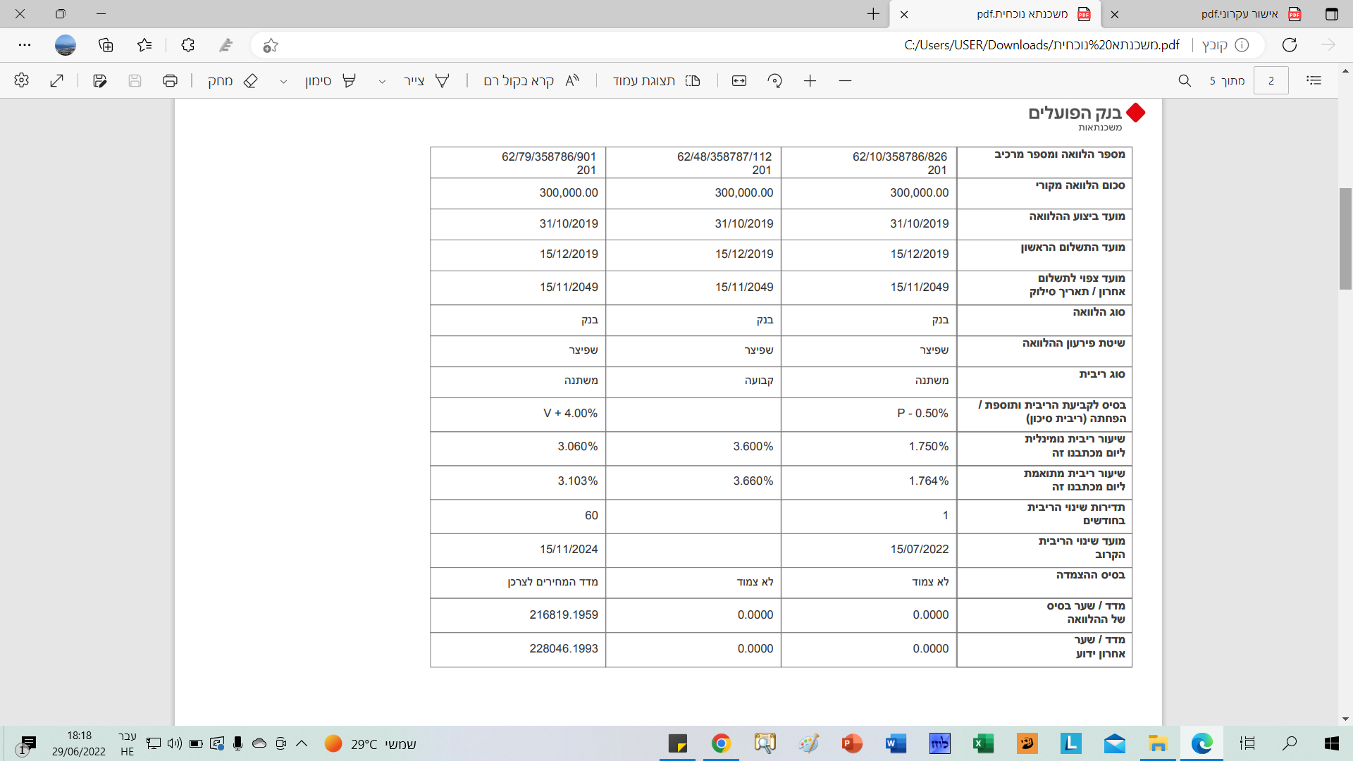
Task: Select the Erase (מחק) tool
Action: [x=233, y=81]
